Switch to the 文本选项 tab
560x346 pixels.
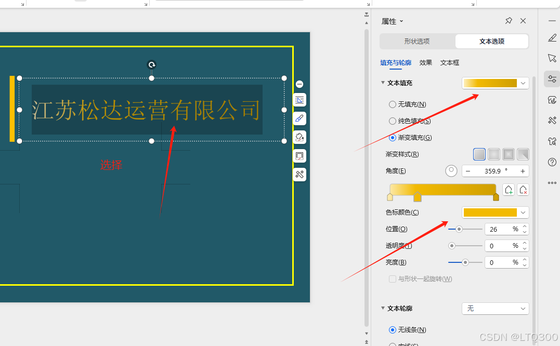(492, 42)
